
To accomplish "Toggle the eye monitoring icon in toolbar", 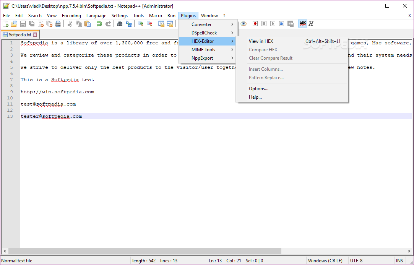I will 244,24.
